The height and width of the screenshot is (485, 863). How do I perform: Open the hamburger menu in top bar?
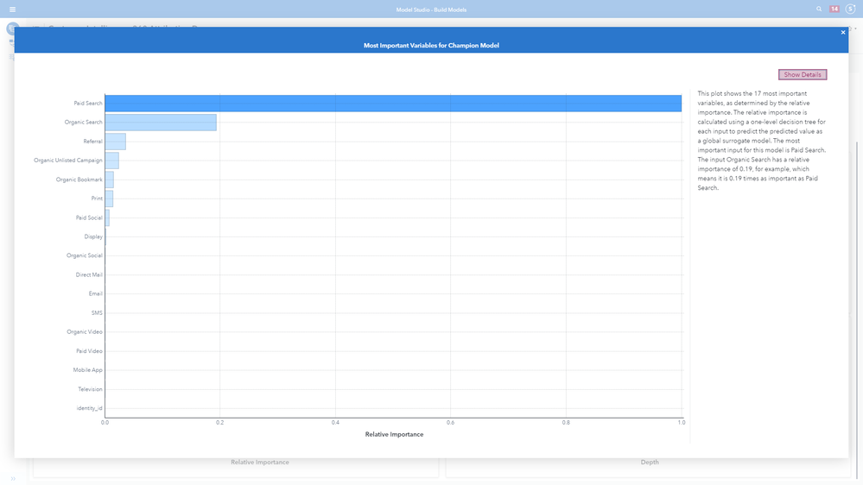12,9
